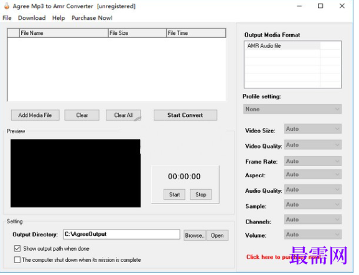The width and height of the screenshot is (359, 275).
Task: Toggle Show output path when done
Action: click(17, 249)
